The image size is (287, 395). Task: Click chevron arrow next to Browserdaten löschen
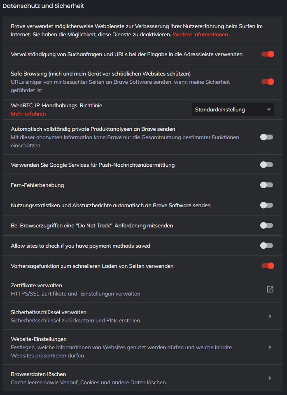coord(270,378)
